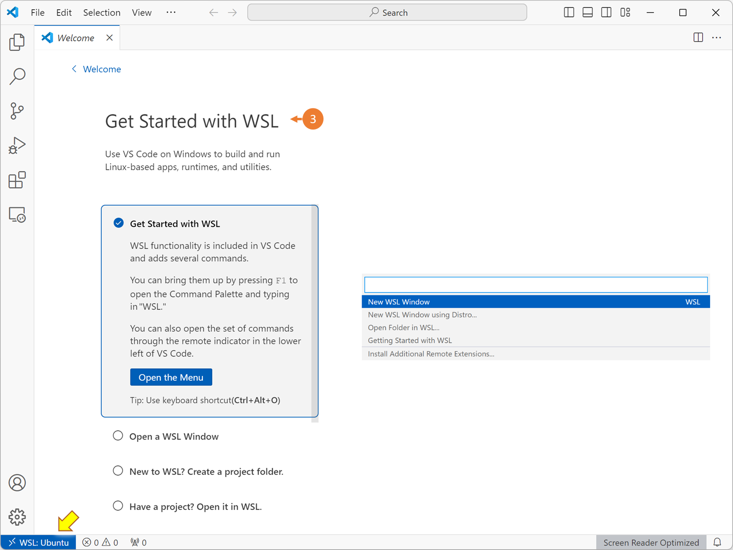Click the command center Search box
The image size is (733, 550).
[387, 12]
